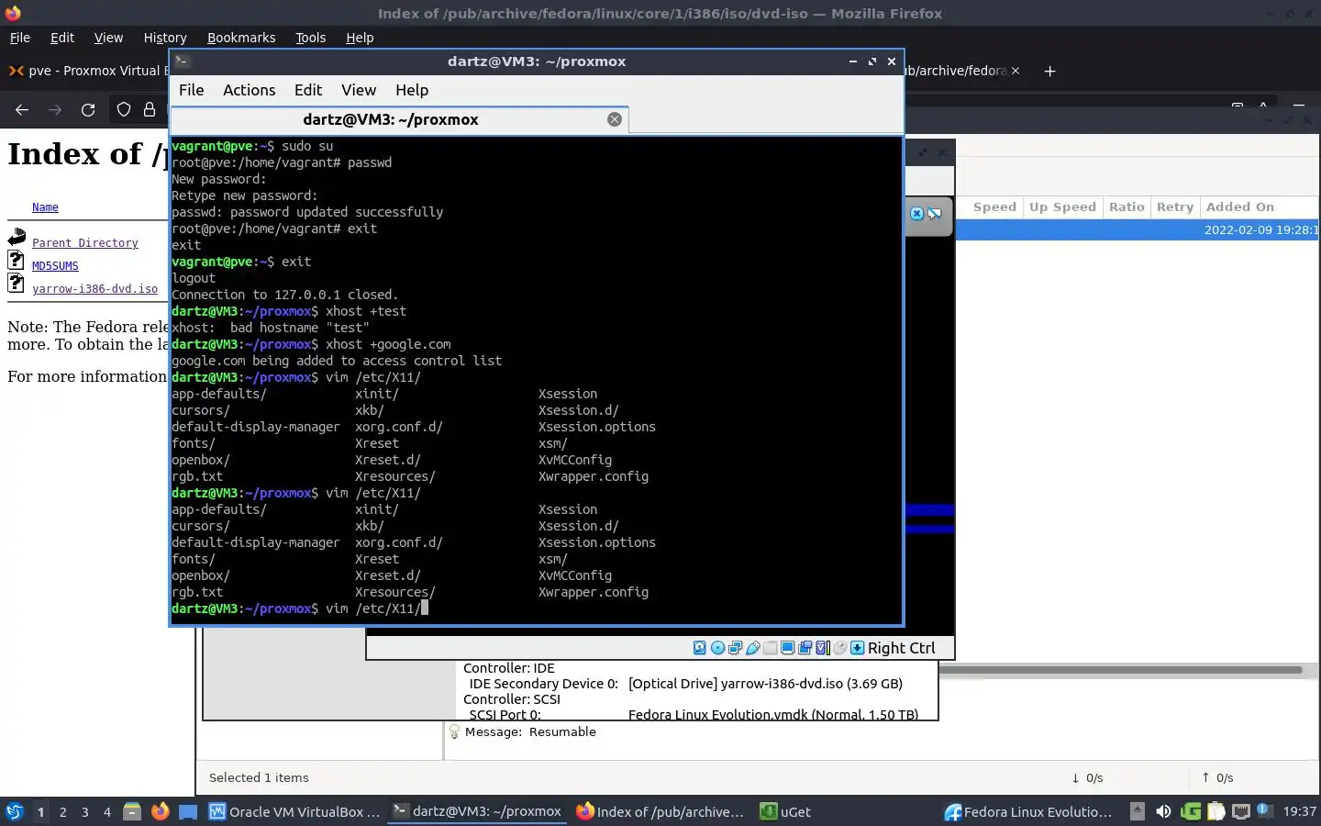Click the Up Speed column header

pos(1062,207)
